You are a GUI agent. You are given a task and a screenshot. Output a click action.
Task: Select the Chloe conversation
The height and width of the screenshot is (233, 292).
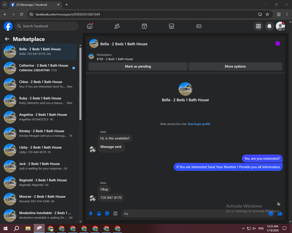[40, 84]
